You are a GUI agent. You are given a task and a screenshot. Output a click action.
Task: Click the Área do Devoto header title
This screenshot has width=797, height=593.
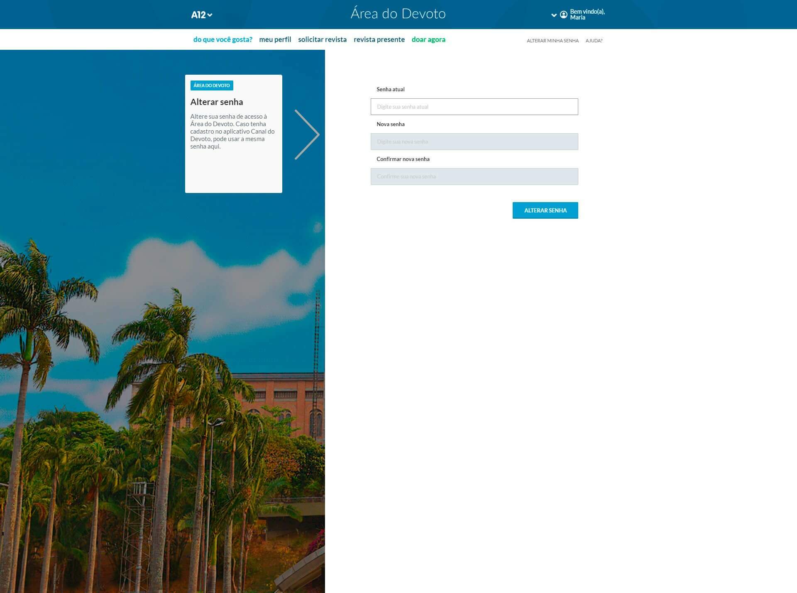[x=398, y=14]
